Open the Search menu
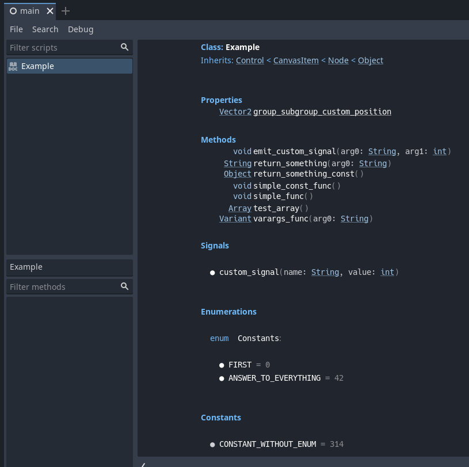Screen dimensions: 469x467 [x=45, y=29]
